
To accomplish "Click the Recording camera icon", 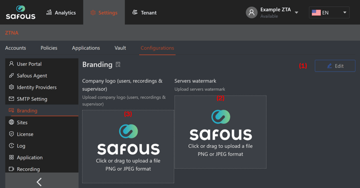I will pos(12,169).
